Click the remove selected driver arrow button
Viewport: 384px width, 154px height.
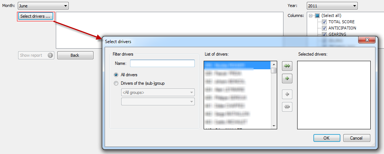286,95
